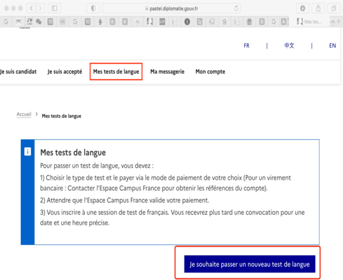Switch to the WeChat icon tab
343x280 pixels.
point(39,22)
